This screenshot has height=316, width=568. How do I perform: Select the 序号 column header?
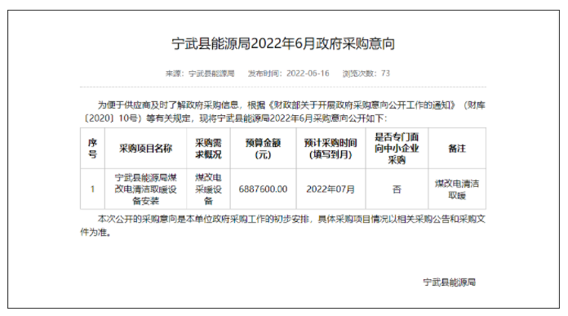(92, 149)
